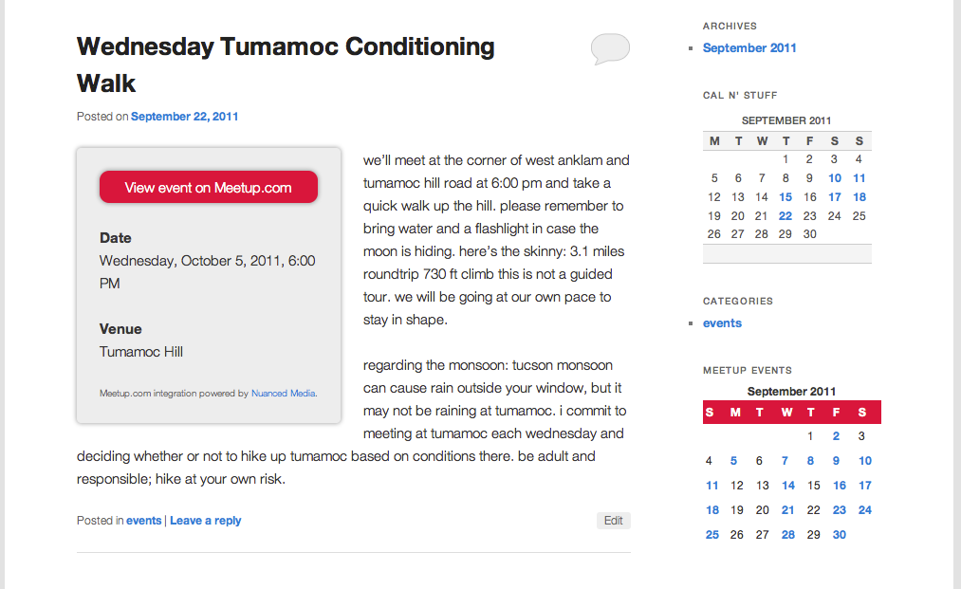Select day 10 in Cal N' Stuff calendar

coord(835,178)
